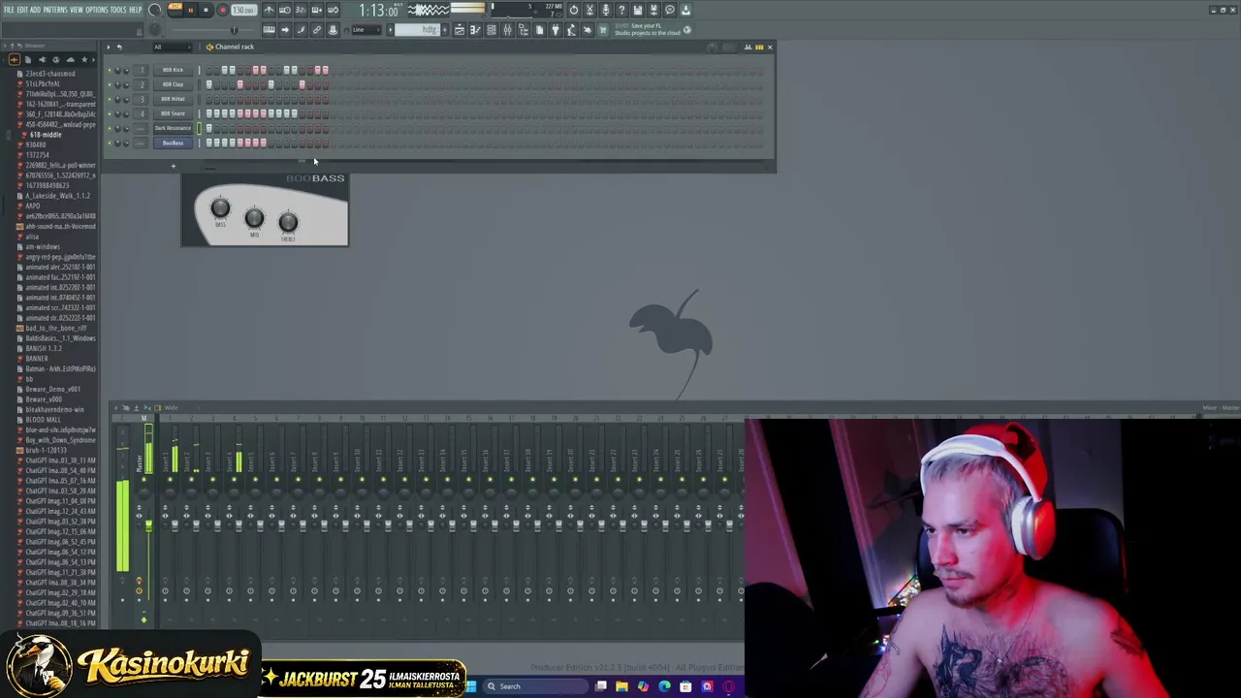Click the Channel rack view toolbar icon
1241x698 pixels.
(492, 30)
